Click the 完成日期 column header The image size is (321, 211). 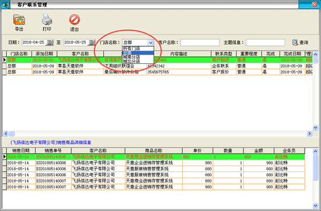292,54
